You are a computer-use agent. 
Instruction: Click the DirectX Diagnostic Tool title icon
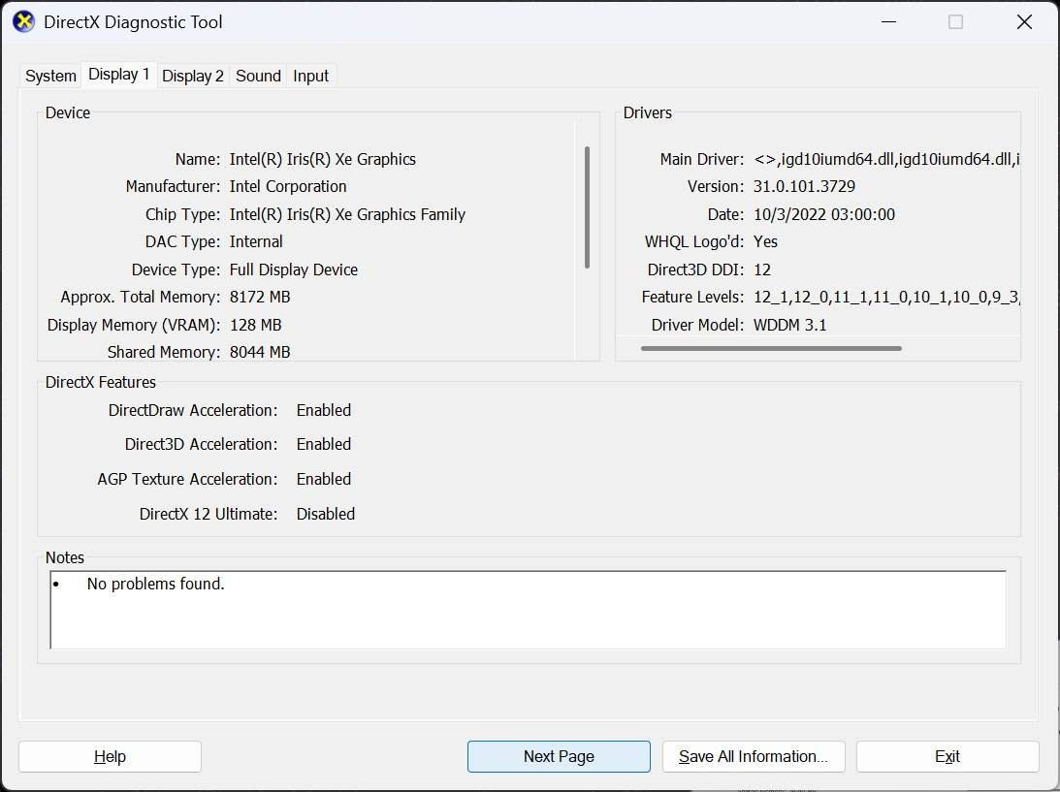click(23, 21)
